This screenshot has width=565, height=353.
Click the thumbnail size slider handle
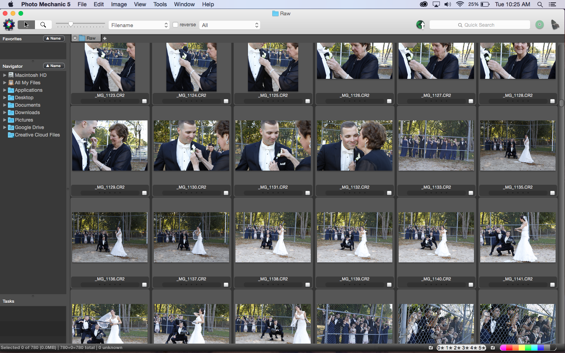tap(71, 24)
